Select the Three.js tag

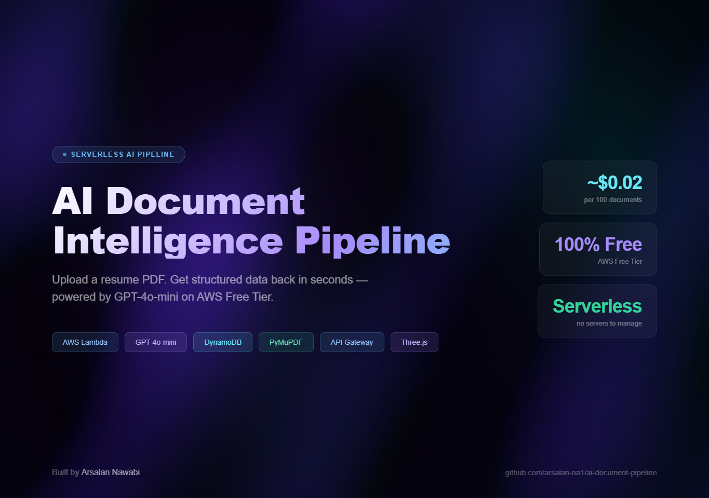coord(414,342)
